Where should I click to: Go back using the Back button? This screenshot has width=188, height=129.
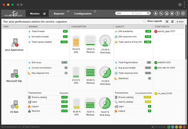coord(180,22)
